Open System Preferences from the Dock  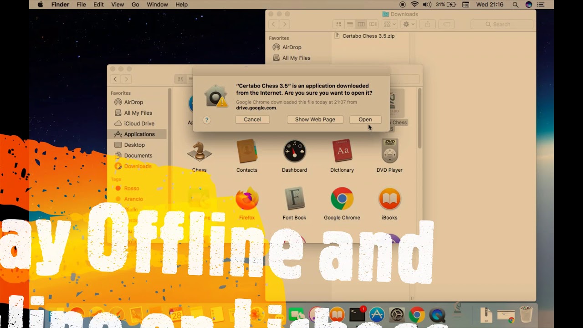[397, 314]
